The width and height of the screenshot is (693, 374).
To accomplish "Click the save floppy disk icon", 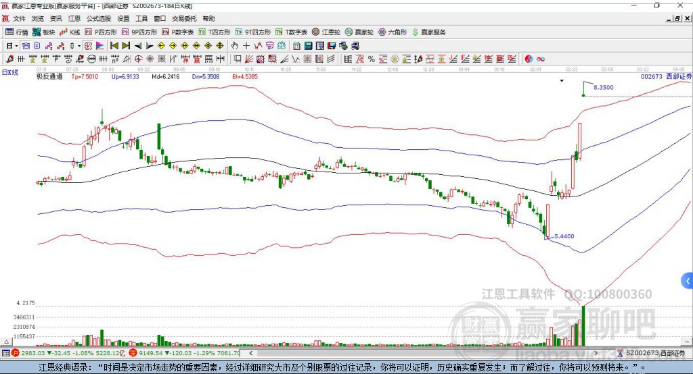I will 332,46.
